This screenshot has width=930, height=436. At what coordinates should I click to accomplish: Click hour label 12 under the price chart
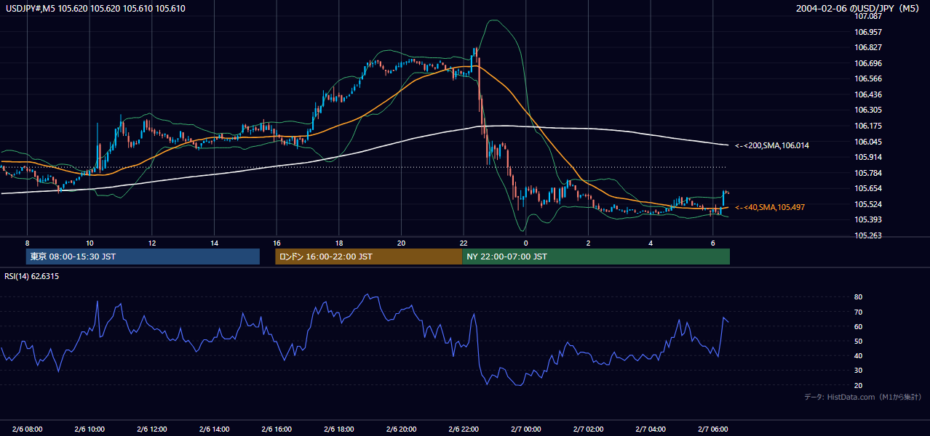(151, 243)
